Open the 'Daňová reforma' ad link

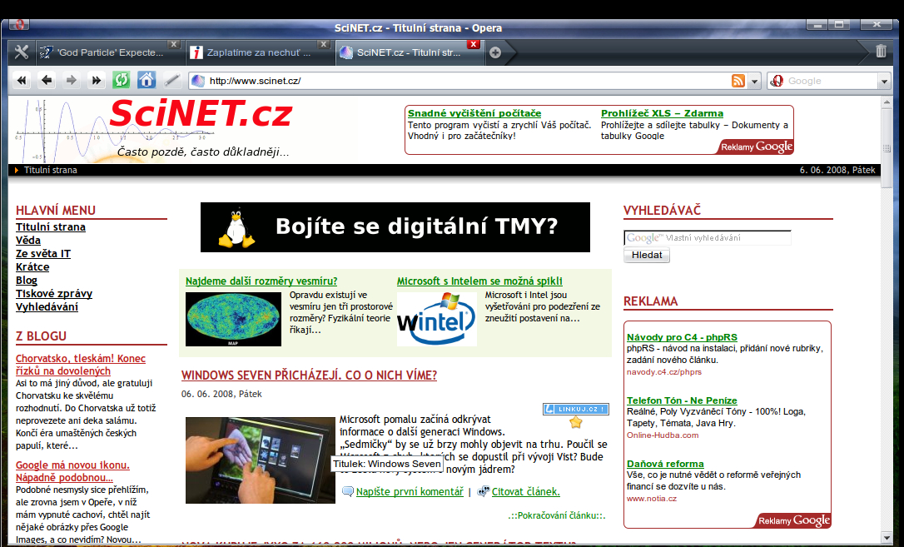[x=665, y=464]
